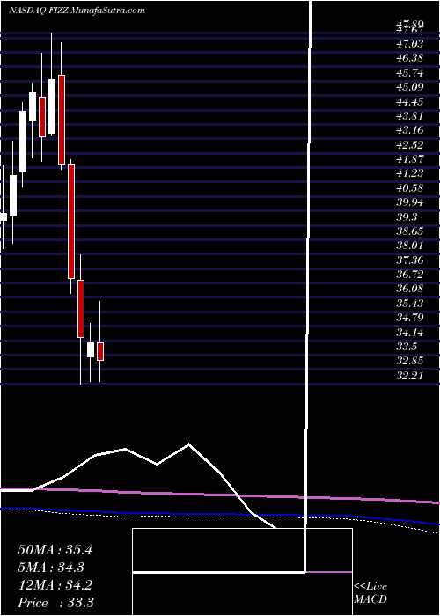
Task: Click the <<Live MACD label
Action: click(x=370, y=593)
